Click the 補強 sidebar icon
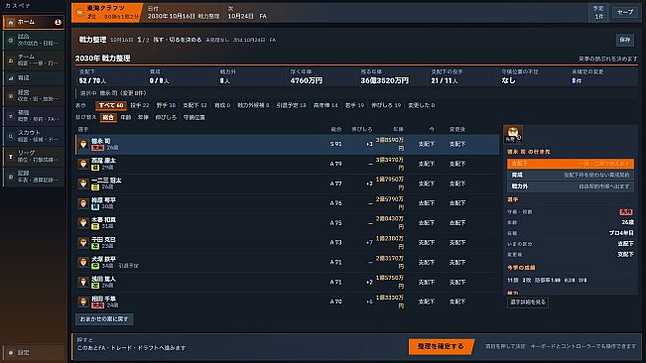The image size is (646, 363). [x=11, y=116]
